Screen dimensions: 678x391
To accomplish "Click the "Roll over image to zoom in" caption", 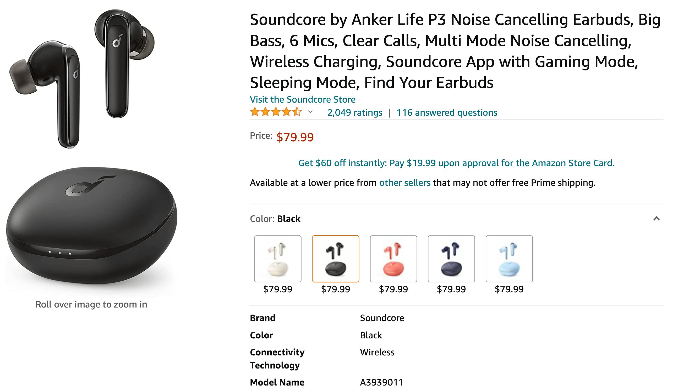I will pos(91,304).
